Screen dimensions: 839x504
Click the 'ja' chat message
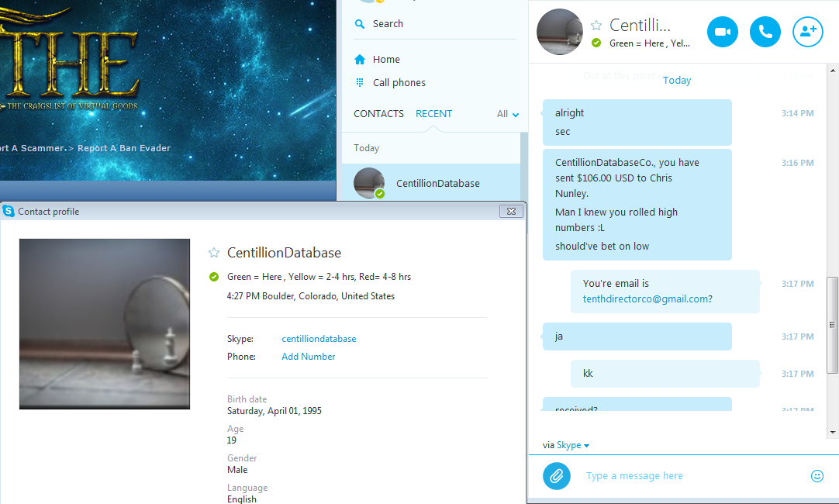637,337
